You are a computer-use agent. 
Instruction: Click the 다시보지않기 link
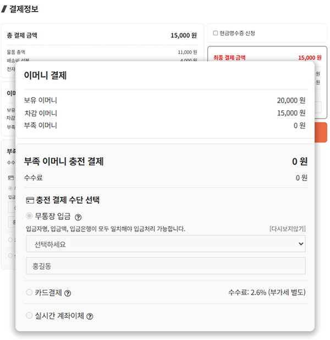click(287, 229)
